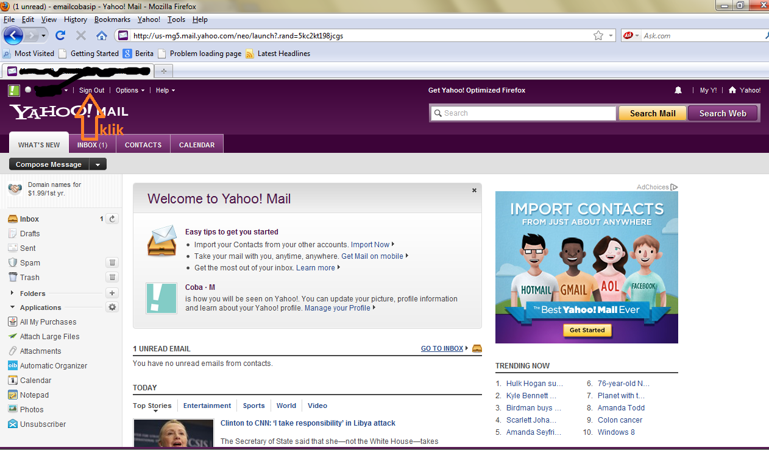Close the Welcome to Yahoo! Mail panel
Viewport: 769px width, 450px height.
[x=474, y=191]
